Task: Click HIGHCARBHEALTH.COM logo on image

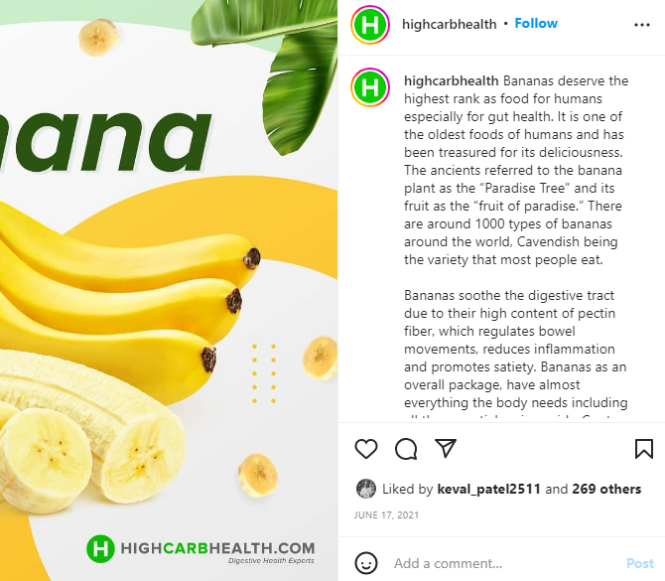Action: (x=200, y=549)
